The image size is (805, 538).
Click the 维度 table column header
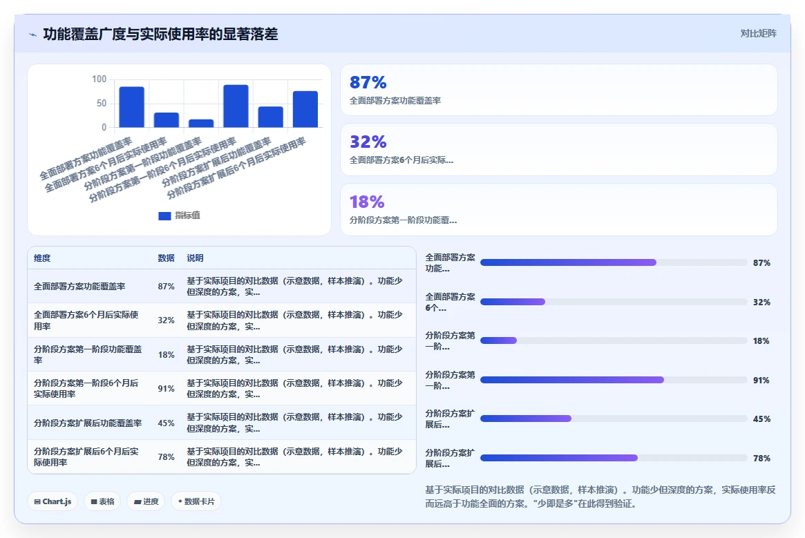[42, 258]
